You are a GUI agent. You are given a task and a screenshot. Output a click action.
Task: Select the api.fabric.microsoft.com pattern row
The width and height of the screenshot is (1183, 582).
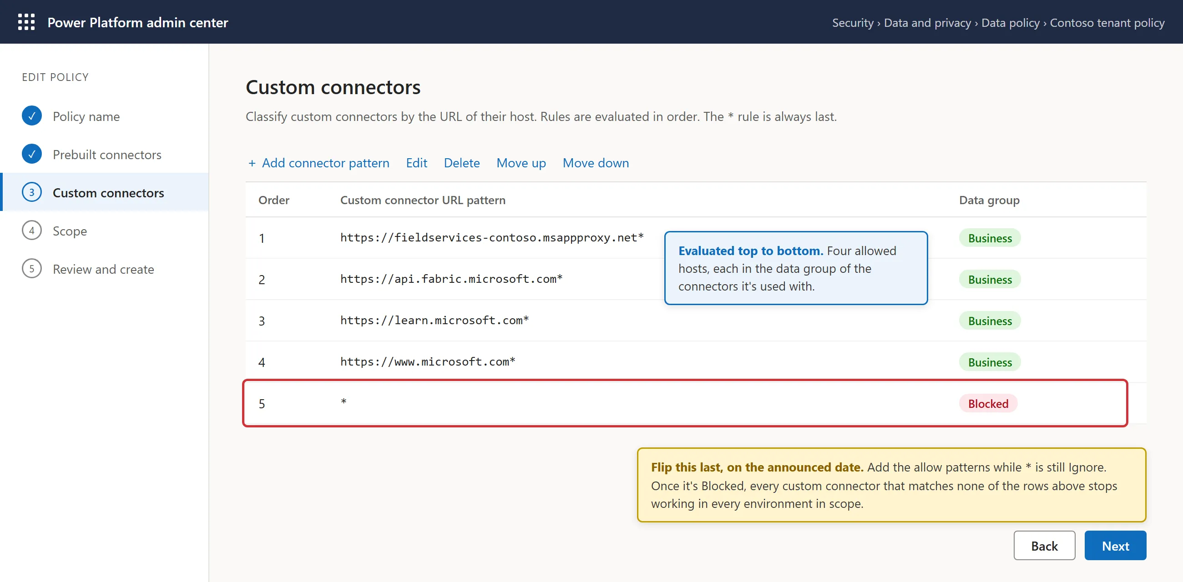pos(696,279)
